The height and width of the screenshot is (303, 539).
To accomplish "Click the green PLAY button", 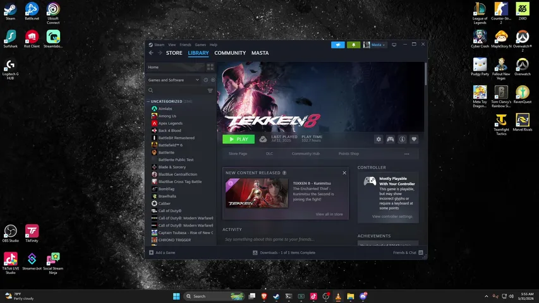I will click(239, 139).
